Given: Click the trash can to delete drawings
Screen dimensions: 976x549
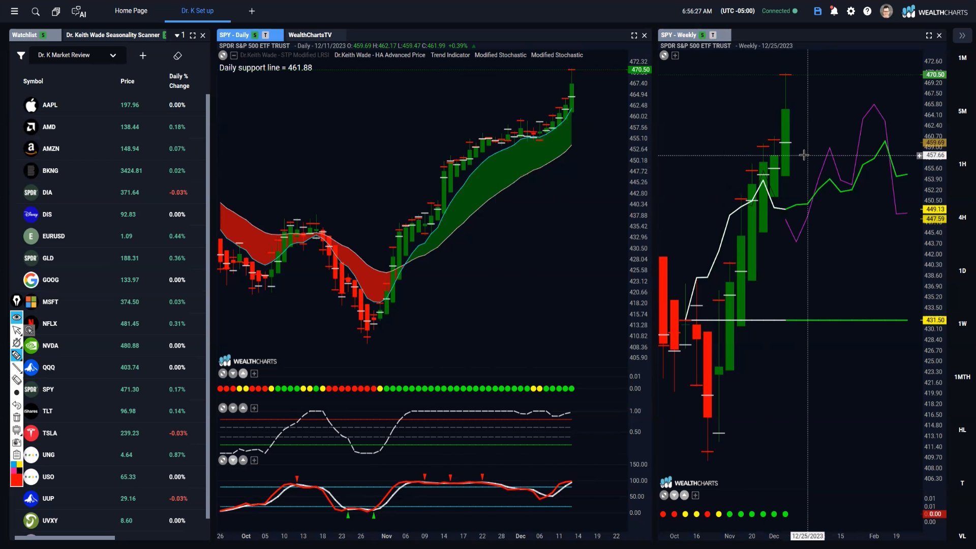Looking at the screenshot, I should coord(17,417).
